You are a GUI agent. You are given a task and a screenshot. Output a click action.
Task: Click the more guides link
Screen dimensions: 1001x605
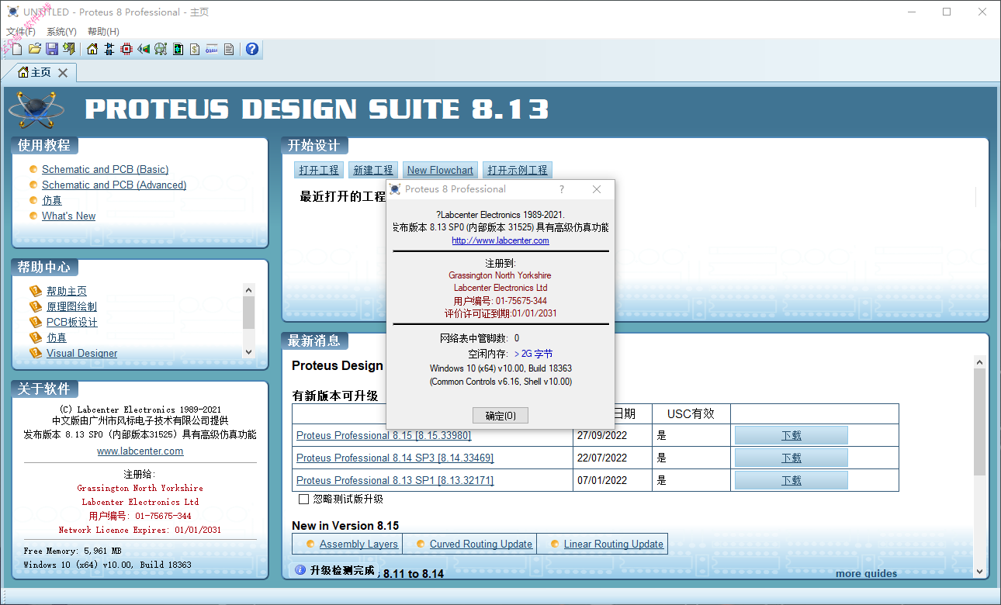[866, 574]
